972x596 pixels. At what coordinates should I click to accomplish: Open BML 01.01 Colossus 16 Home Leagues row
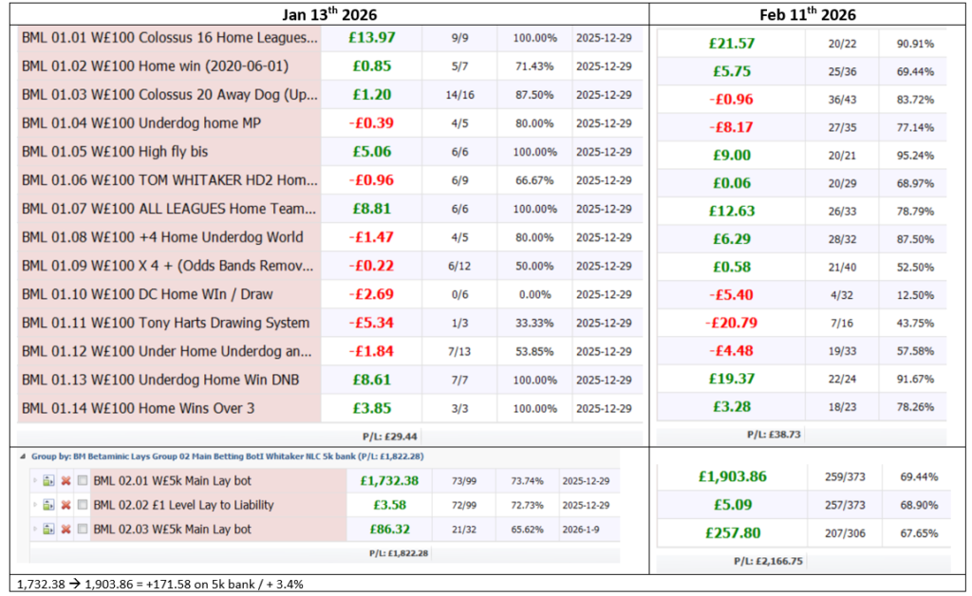(170, 38)
